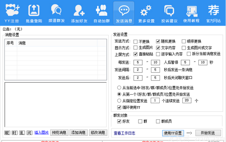Click the 消息 column header
Image resolution: width=226 pixels, height=142 pixels.
pyautogui.click(x=57, y=43)
